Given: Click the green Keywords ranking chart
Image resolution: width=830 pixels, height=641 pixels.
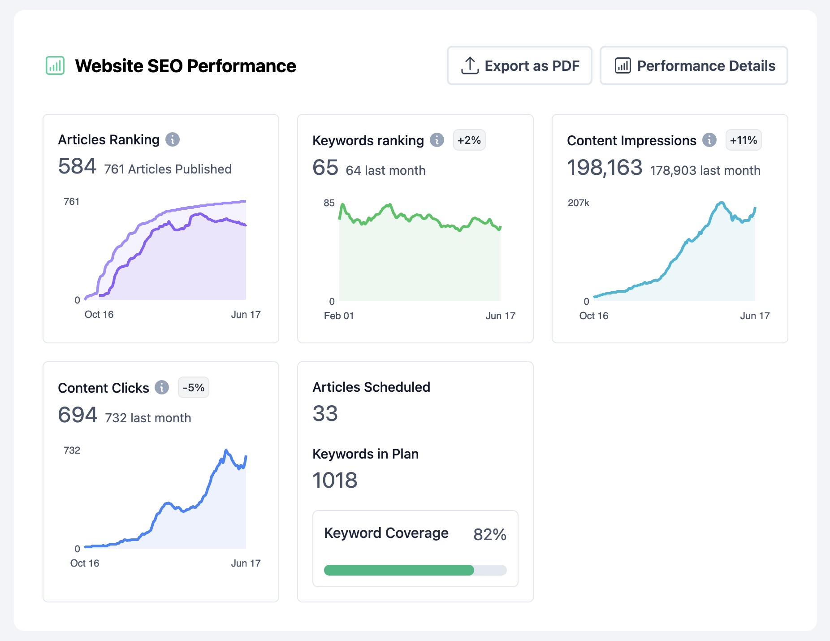Looking at the screenshot, I should (x=420, y=252).
